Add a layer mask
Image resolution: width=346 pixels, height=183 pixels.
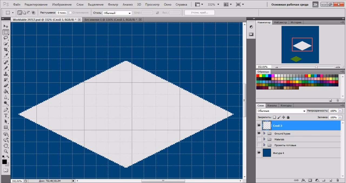coord(310,180)
